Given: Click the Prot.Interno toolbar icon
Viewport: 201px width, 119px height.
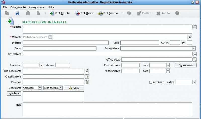Looking at the screenshot, I should 100,13.
